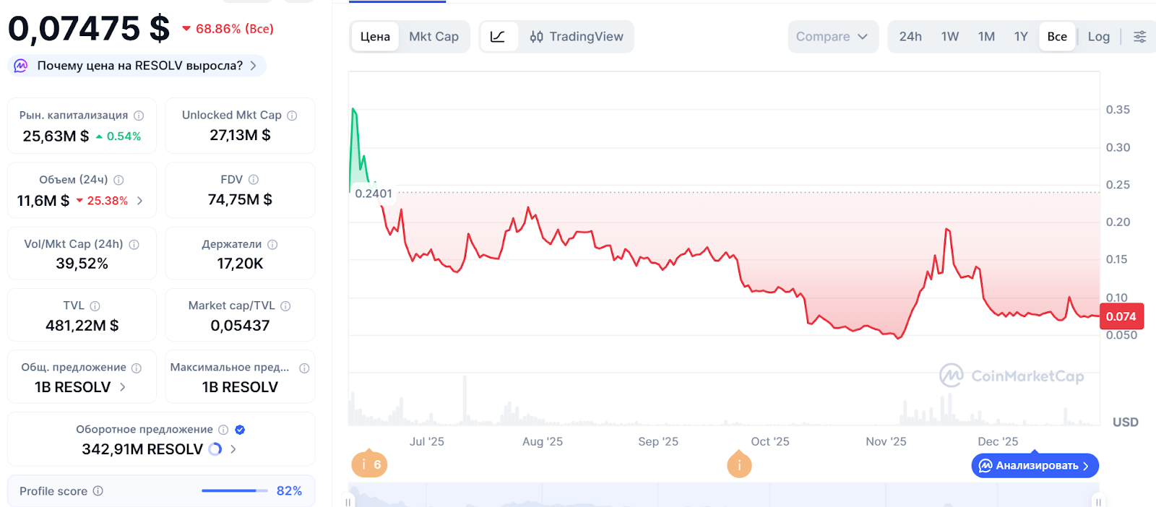Expand total supply 1B RESOLV chevron
Viewport: 1156px width, 507px height.
[123, 387]
